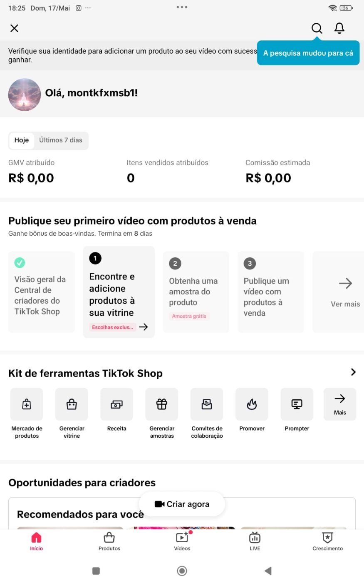Viewport: 364px width, 583px height.
Task: Open Mercado de produtos tool
Action: tap(27, 404)
